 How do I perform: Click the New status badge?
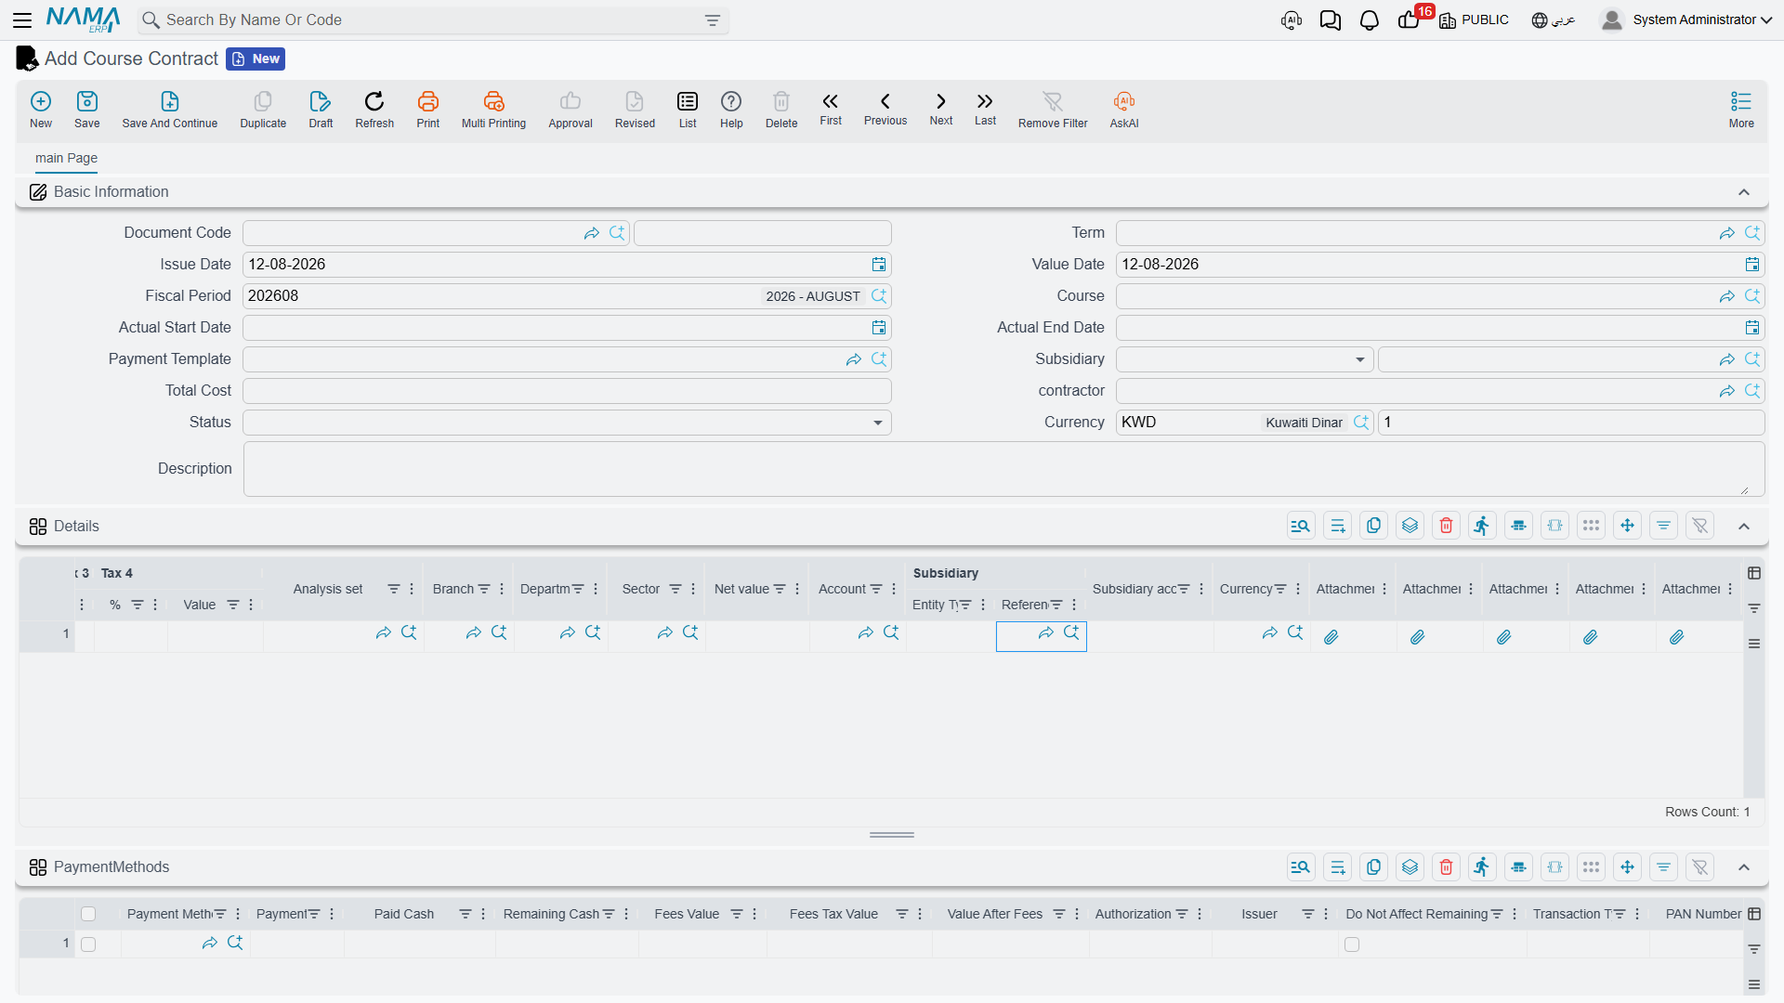click(x=256, y=59)
